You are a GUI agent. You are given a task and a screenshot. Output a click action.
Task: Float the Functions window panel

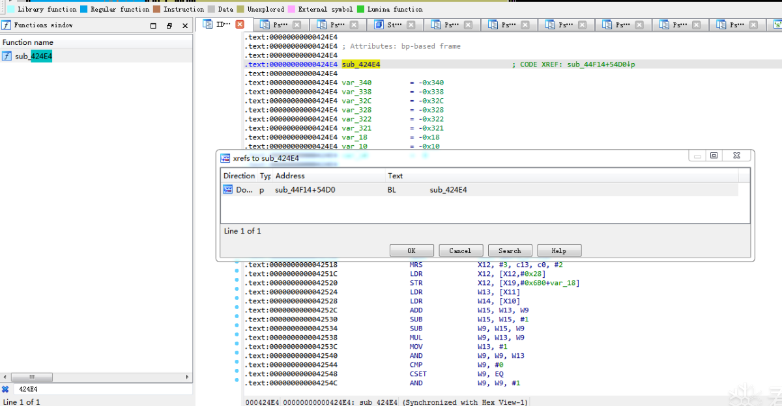(169, 25)
